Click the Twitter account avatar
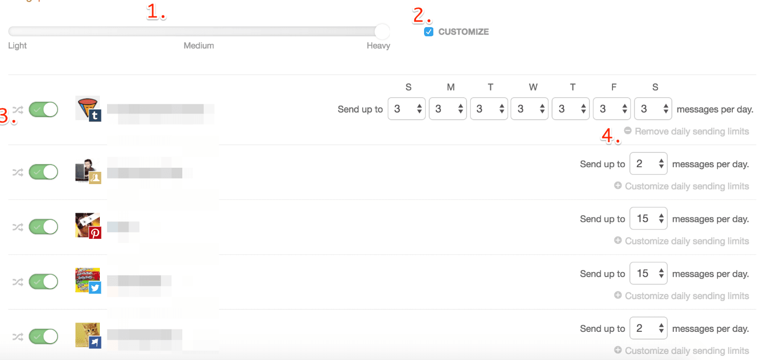This screenshot has height=360, width=760. (88, 281)
